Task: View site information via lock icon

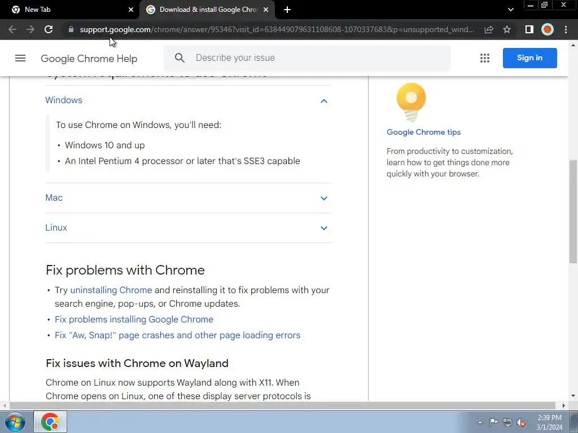Action: [71, 29]
